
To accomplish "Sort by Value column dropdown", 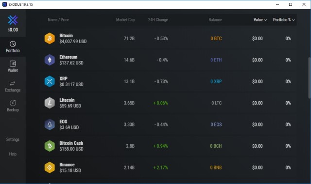I will [260, 20].
